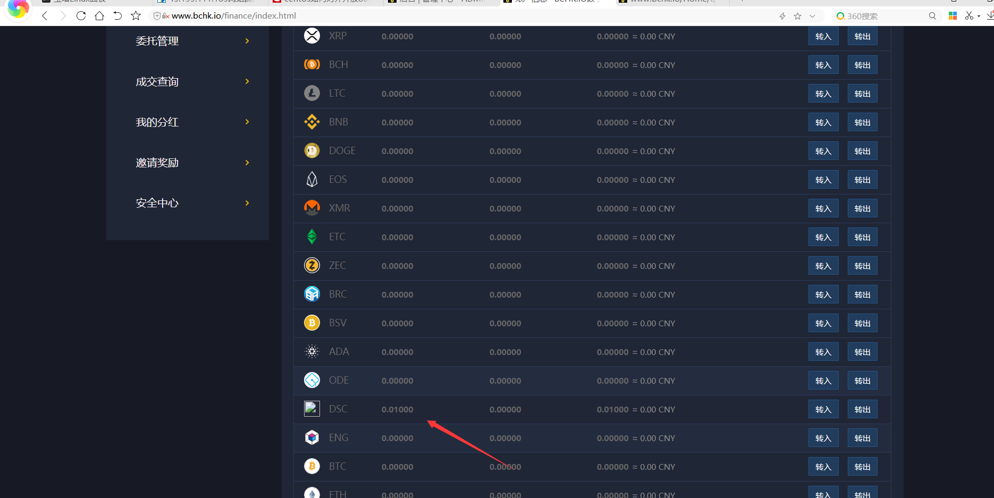Expand the 委托管理 sidebar arrow
994x498 pixels.
coord(247,41)
